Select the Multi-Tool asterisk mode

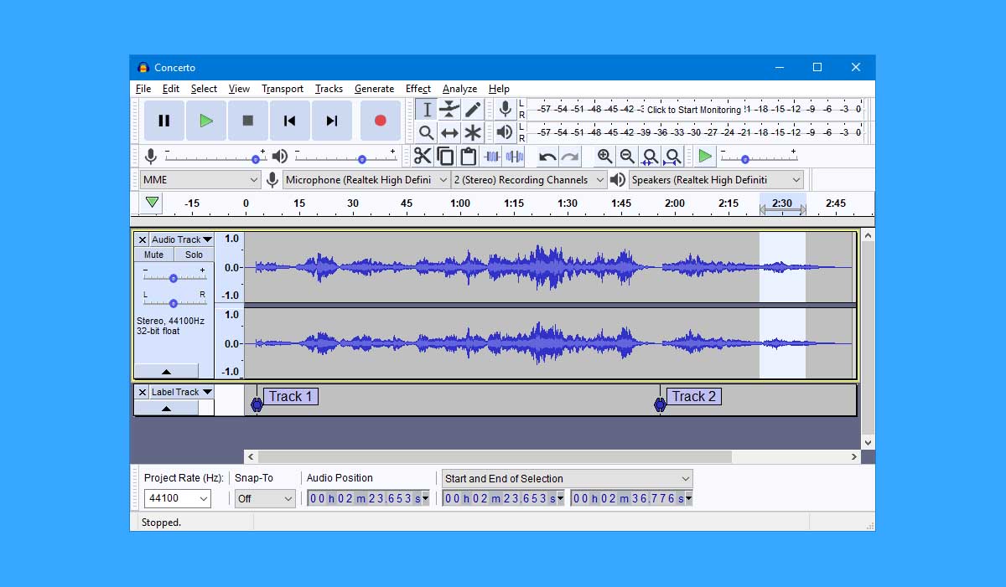click(473, 133)
